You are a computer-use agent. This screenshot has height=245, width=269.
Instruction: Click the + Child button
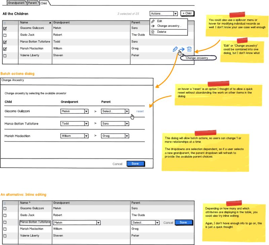(x=187, y=13)
